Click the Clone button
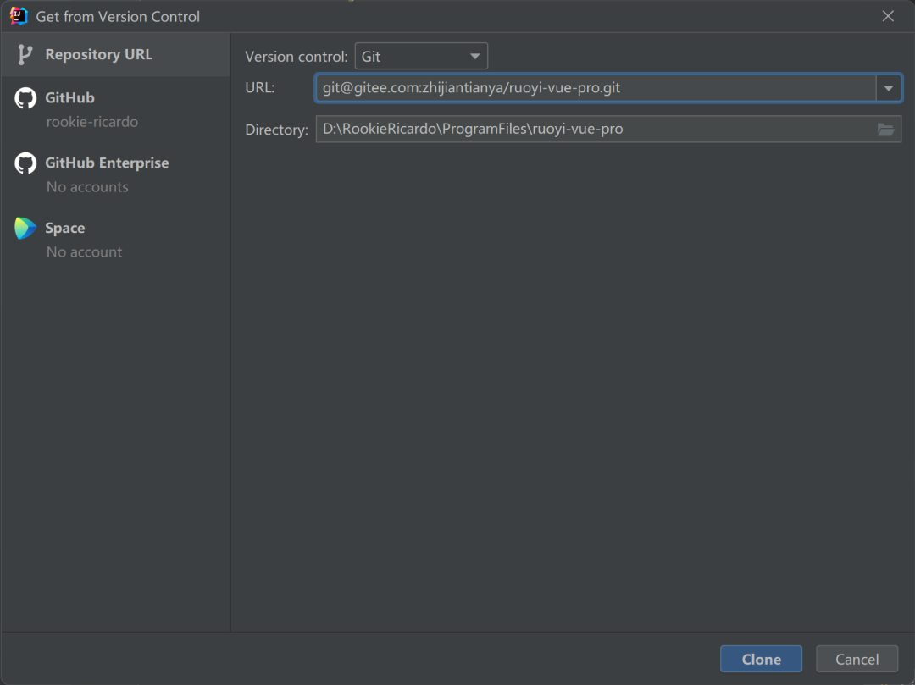The height and width of the screenshot is (685, 915). (x=761, y=659)
